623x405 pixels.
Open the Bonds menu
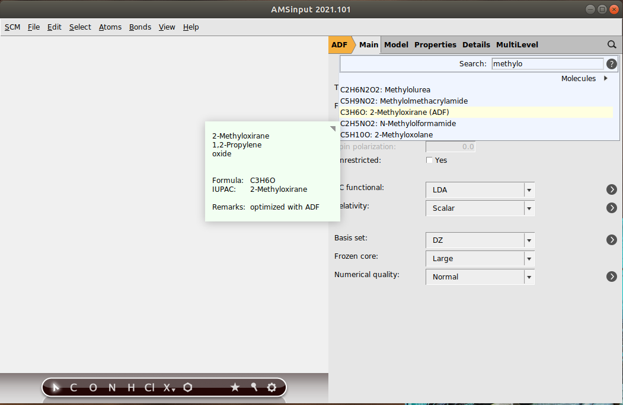click(x=140, y=27)
